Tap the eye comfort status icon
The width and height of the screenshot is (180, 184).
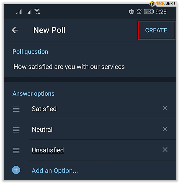click(x=131, y=12)
